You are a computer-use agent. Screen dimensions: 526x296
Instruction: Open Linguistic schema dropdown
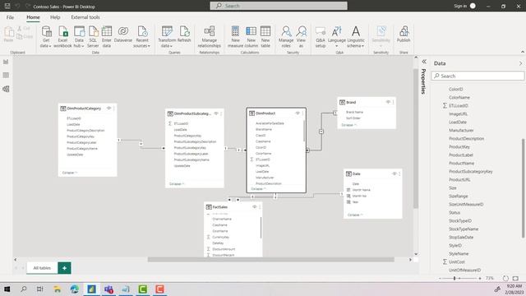(x=356, y=37)
